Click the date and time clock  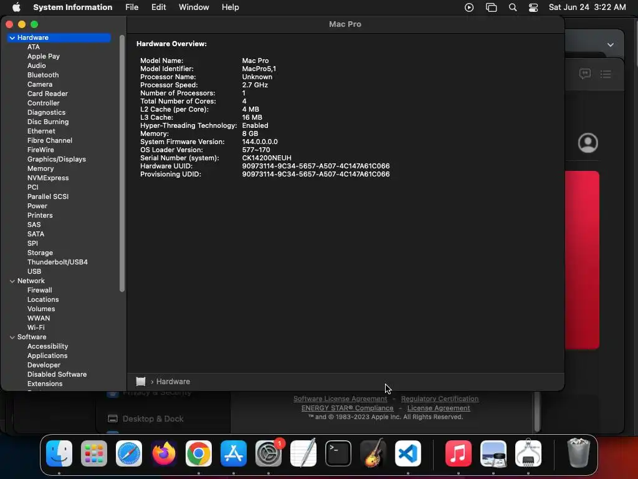587,7
